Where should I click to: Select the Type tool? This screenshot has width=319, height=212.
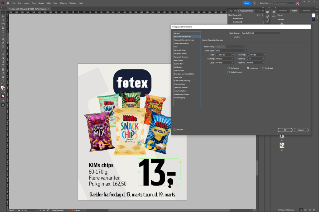[3, 32]
